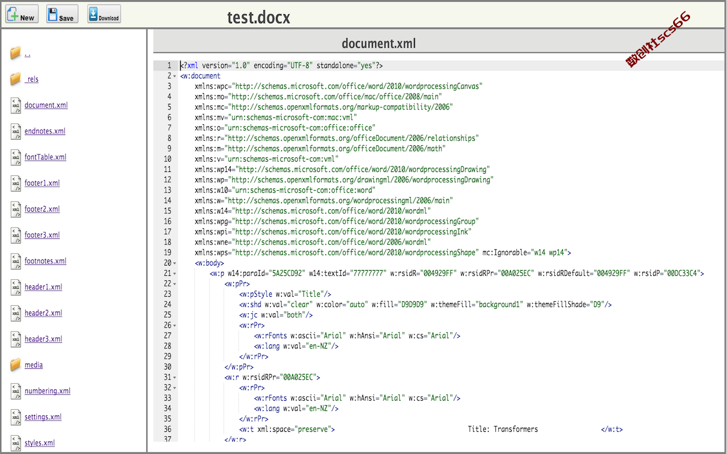Click the document.xml editor header
The height and width of the screenshot is (454, 727).
(379, 44)
